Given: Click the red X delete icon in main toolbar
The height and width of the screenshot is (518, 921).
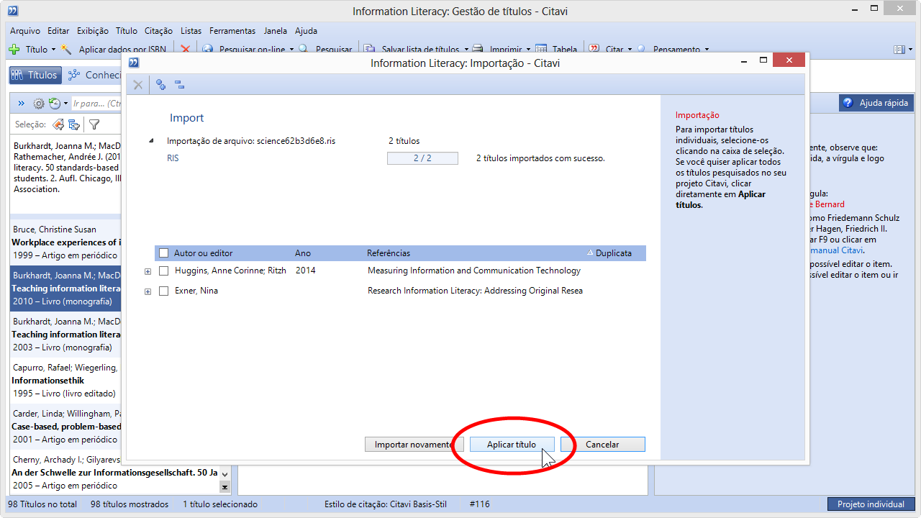Looking at the screenshot, I should pos(185,50).
